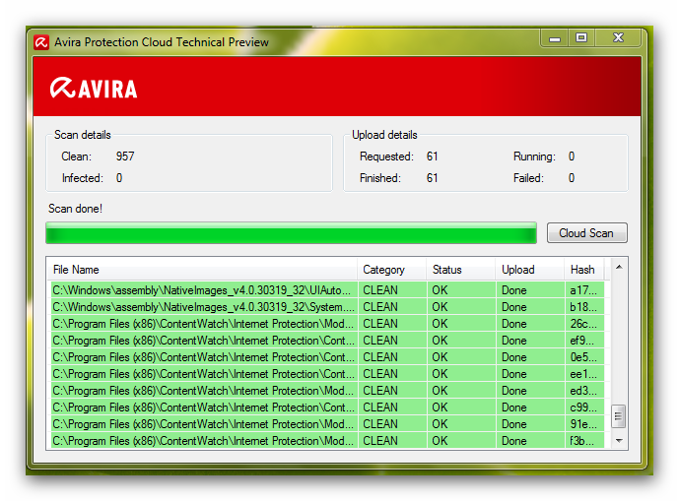The width and height of the screenshot is (679, 501).
Task: Select the row with hash ee1...
Action: (327, 374)
